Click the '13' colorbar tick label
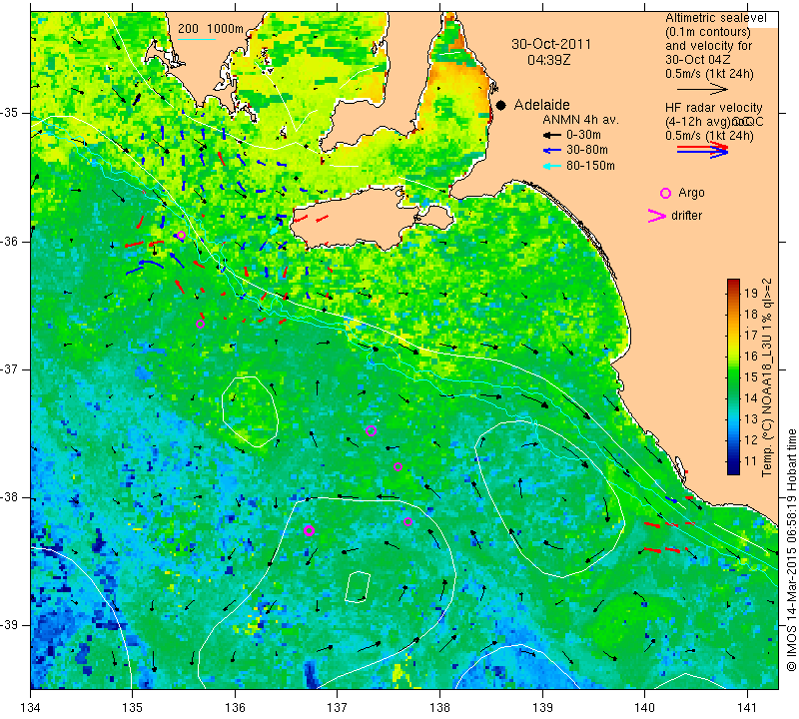The height and width of the screenshot is (719, 799). click(x=751, y=419)
